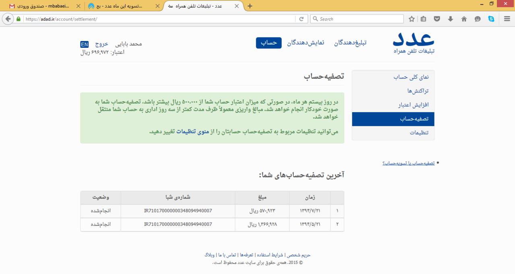Click the green padlock security icon
This screenshot has height=274, width=515.
point(19,19)
